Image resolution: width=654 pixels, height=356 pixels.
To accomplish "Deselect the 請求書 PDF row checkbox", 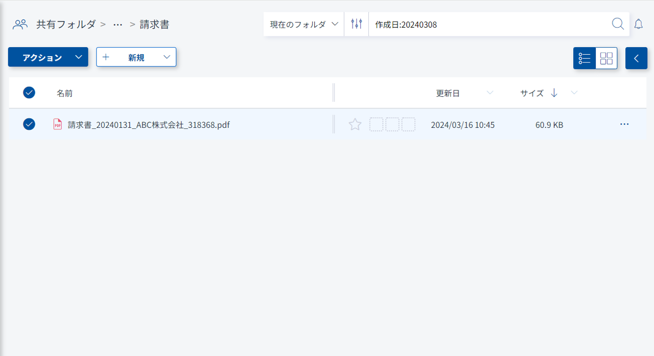I will point(29,124).
